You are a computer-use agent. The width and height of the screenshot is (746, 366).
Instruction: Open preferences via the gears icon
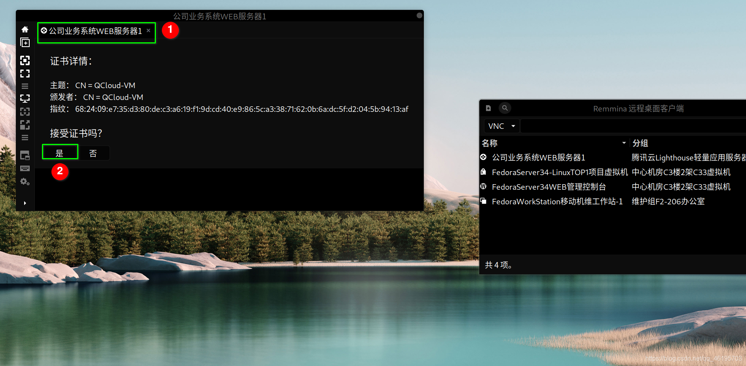click(x=25, y=182)
